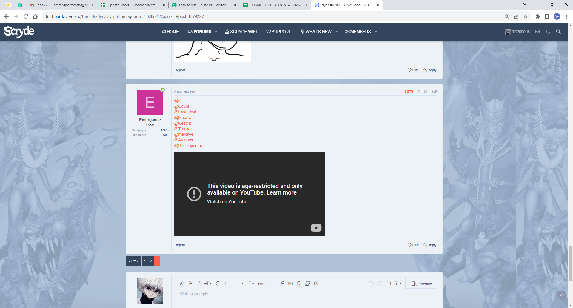
Task: Toggle BB code mode brackets
Action: pos(389,284)
